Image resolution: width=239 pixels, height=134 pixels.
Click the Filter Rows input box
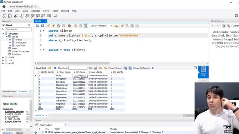(x=78, y=68)
